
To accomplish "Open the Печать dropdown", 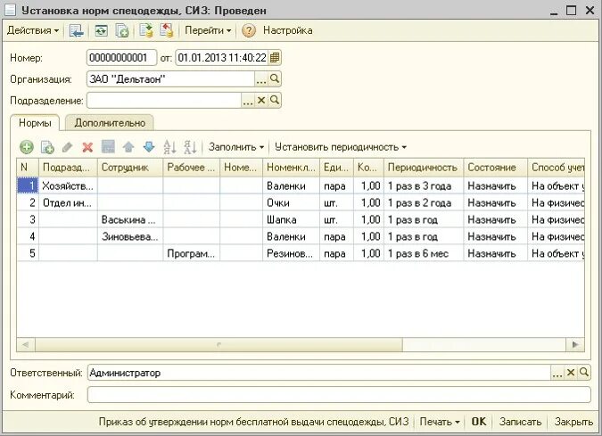I will 439,422.
